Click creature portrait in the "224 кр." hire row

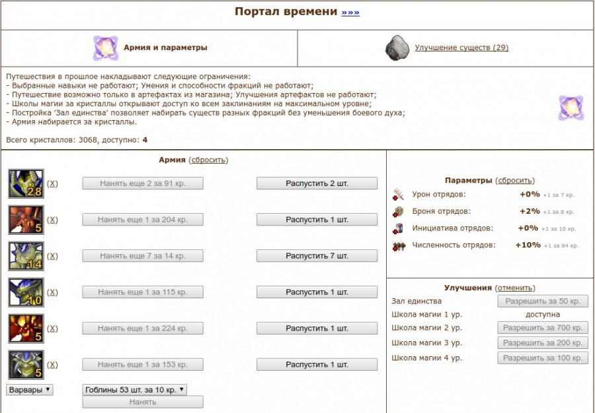pyautogui.click(x=26, y=328)
